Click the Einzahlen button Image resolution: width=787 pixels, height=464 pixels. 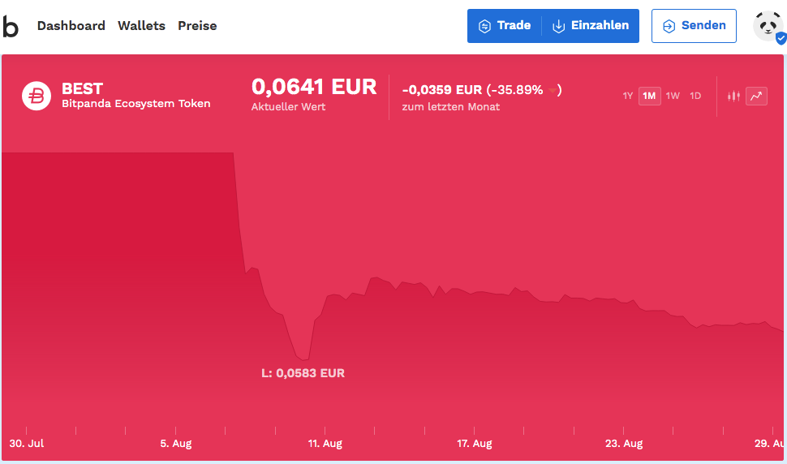point(591,26)
